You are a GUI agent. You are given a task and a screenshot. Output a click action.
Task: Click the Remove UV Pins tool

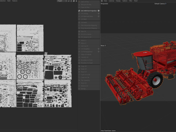pyautogui.click(x=89, y=5)
